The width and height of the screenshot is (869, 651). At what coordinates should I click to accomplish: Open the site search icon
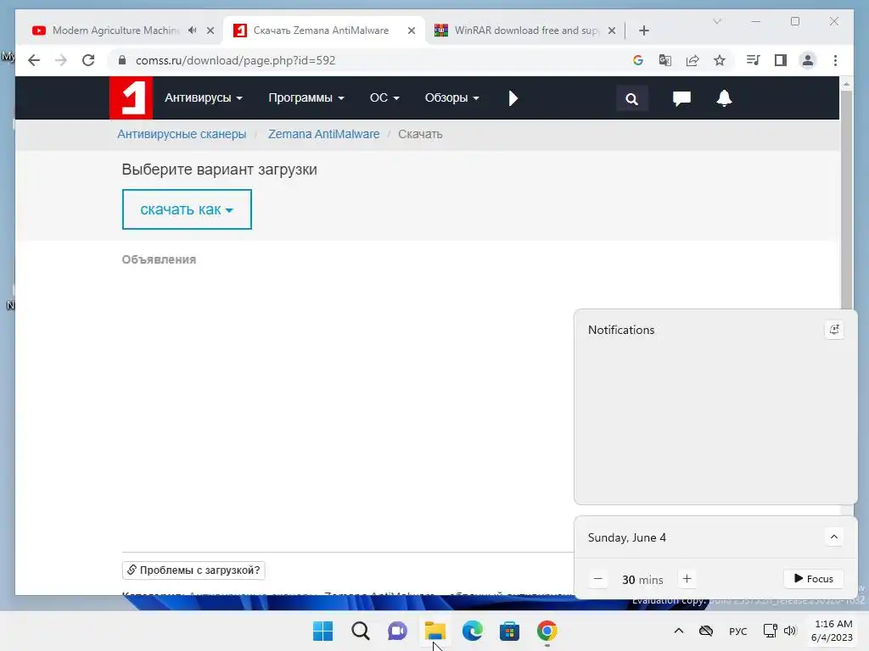(631, 98)
